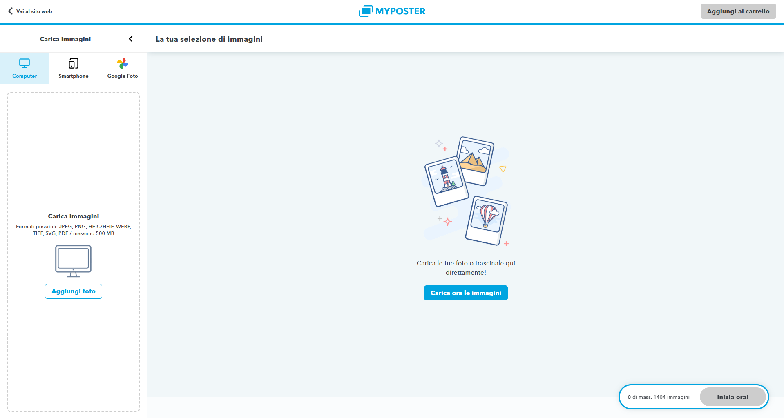Select the Computer upload source icon

25,63
